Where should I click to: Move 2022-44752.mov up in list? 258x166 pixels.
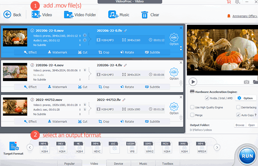click(x=181, y=116)
